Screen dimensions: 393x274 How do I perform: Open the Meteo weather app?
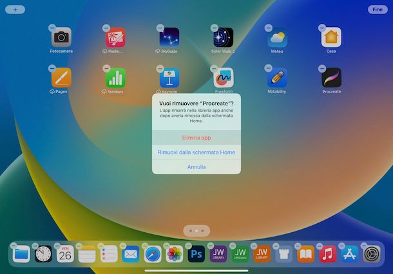pos(277,37)
